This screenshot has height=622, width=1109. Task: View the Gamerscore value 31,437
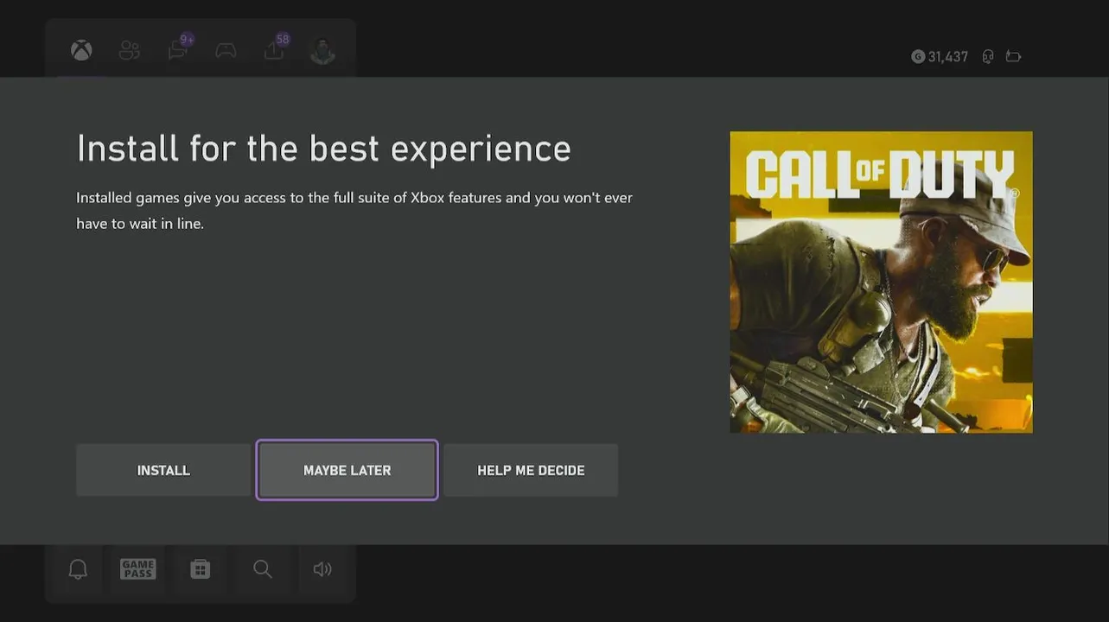pyautogui.click(x=940, y=57)
